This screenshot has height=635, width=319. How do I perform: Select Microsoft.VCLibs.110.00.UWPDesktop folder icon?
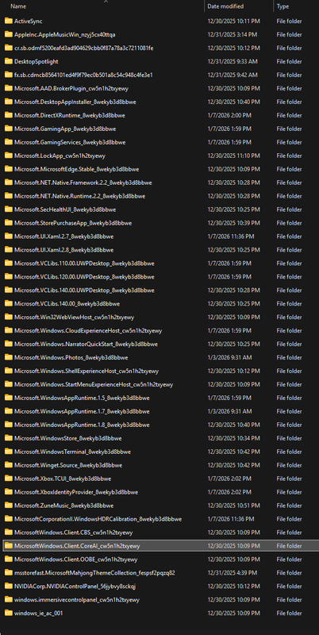tap(9, 264)
